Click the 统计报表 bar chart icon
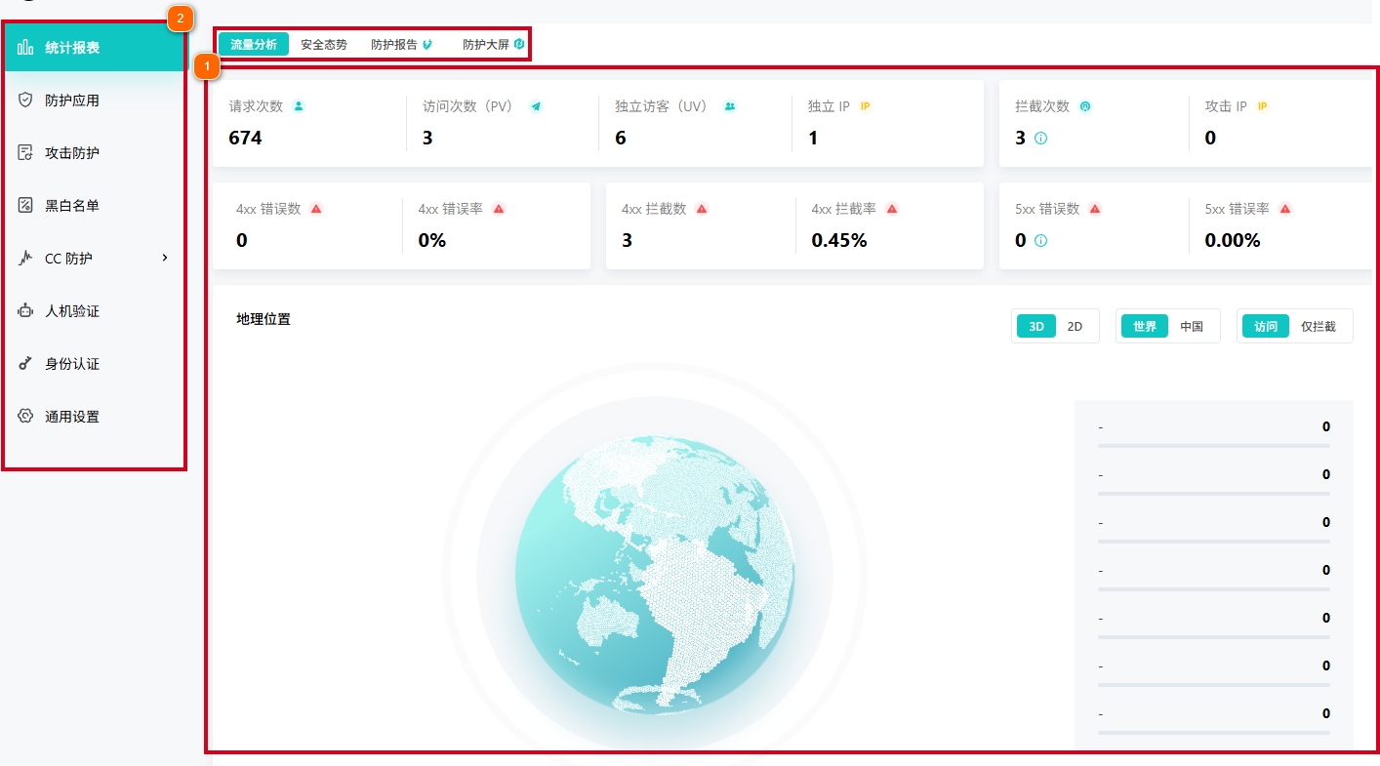This screenshot has height=766, width=1380. click(x=25, y=48)
